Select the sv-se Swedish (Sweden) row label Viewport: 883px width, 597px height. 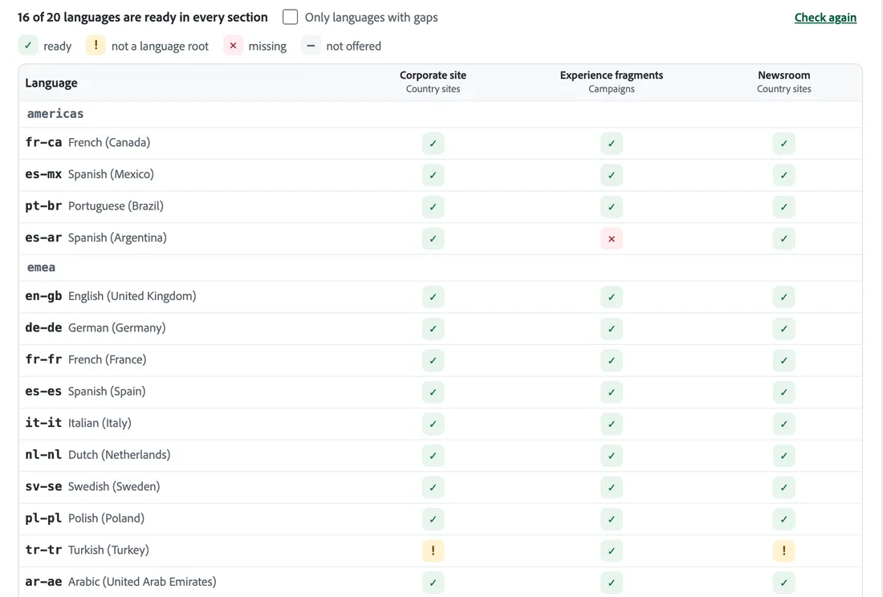[x=92, y=486]
